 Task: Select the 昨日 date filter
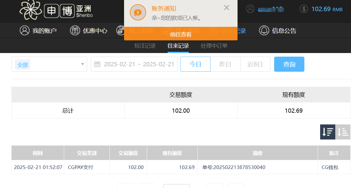[x=225, y=64]
